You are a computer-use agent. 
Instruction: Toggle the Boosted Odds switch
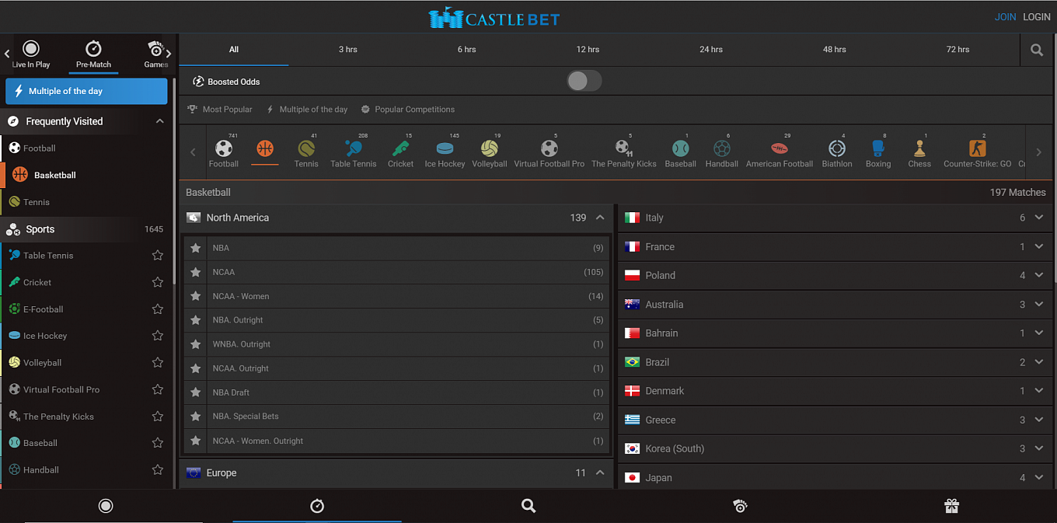click(x=584, y=80)
